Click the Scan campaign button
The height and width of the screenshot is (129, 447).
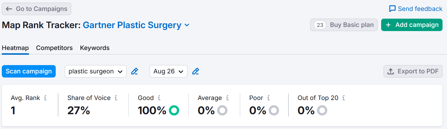pos(29,71)
